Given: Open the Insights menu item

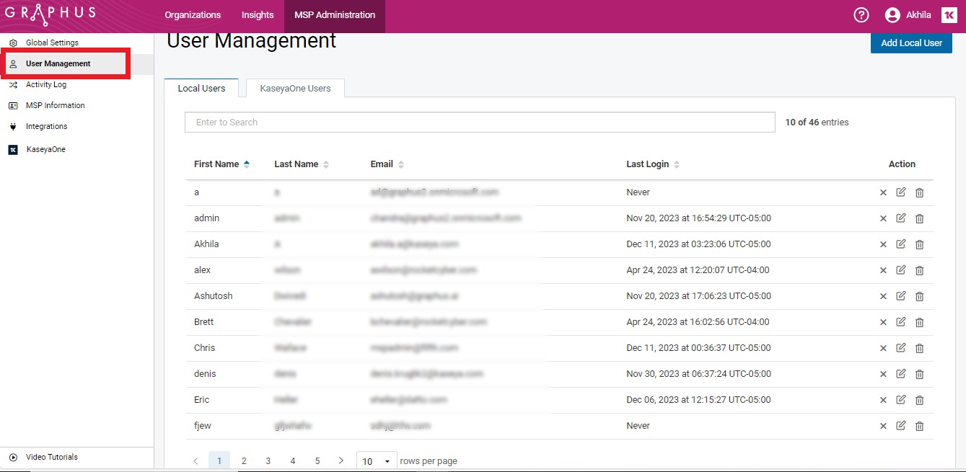Looking at the screenshot, I should coord(258,14).
